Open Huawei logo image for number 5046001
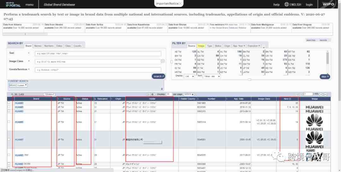Screen dimensions: 341x172 click(314, 139)
